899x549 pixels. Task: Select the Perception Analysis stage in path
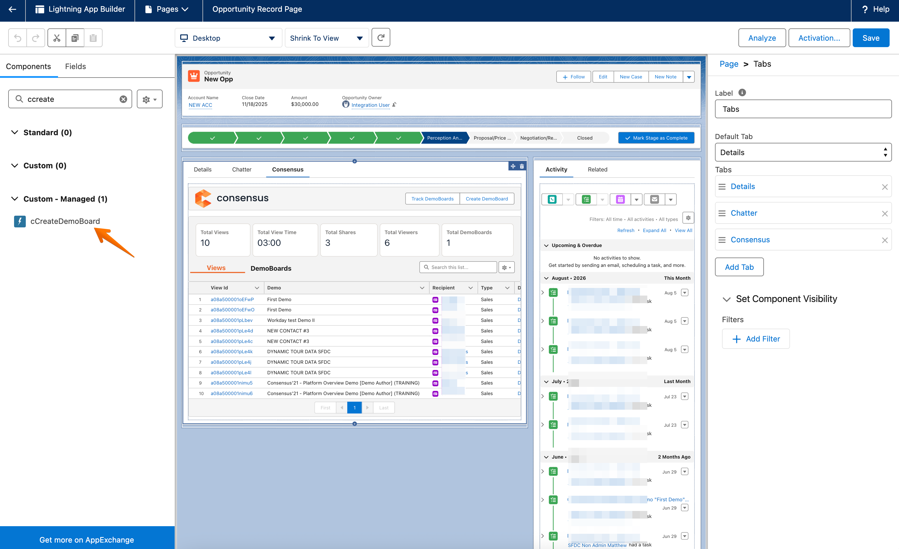pos(445,138)
